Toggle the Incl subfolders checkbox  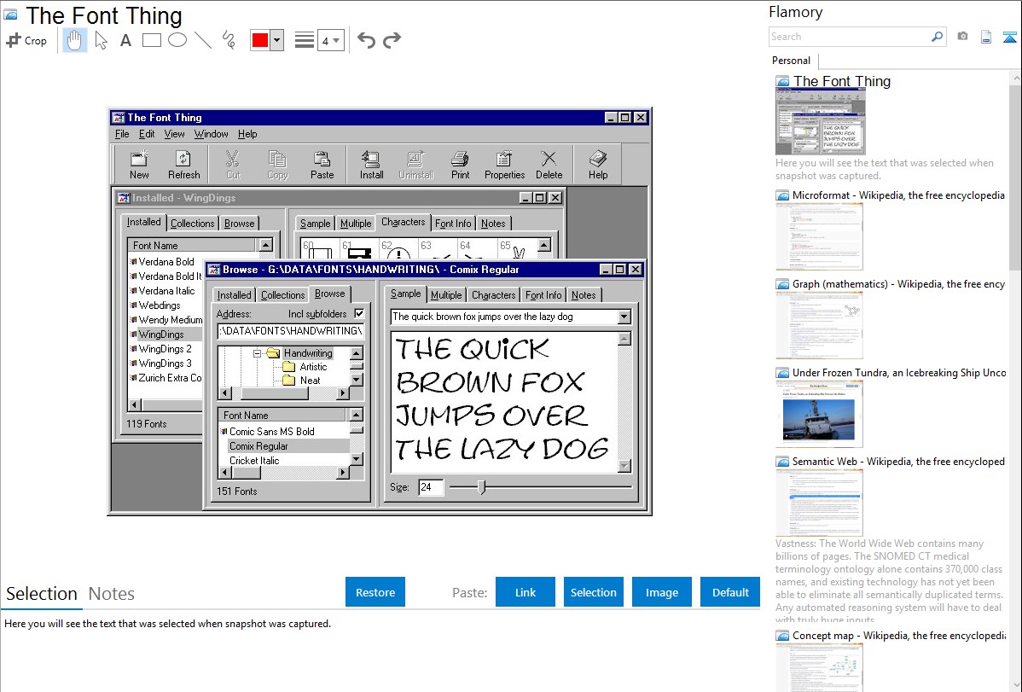(x=359, y=314)
